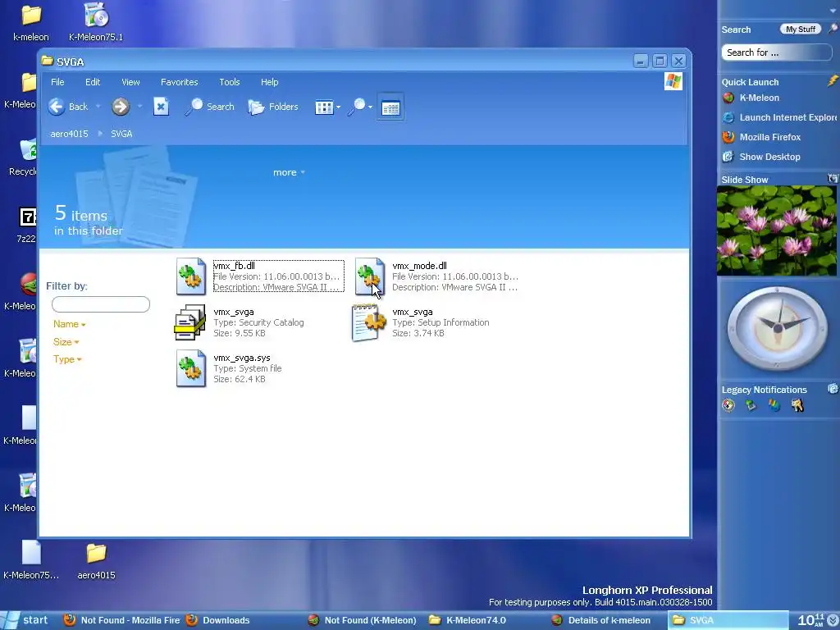The image size is (840, 630).
Task: Click the My Stuff search scope button
Action: click(x=801, y=30)
